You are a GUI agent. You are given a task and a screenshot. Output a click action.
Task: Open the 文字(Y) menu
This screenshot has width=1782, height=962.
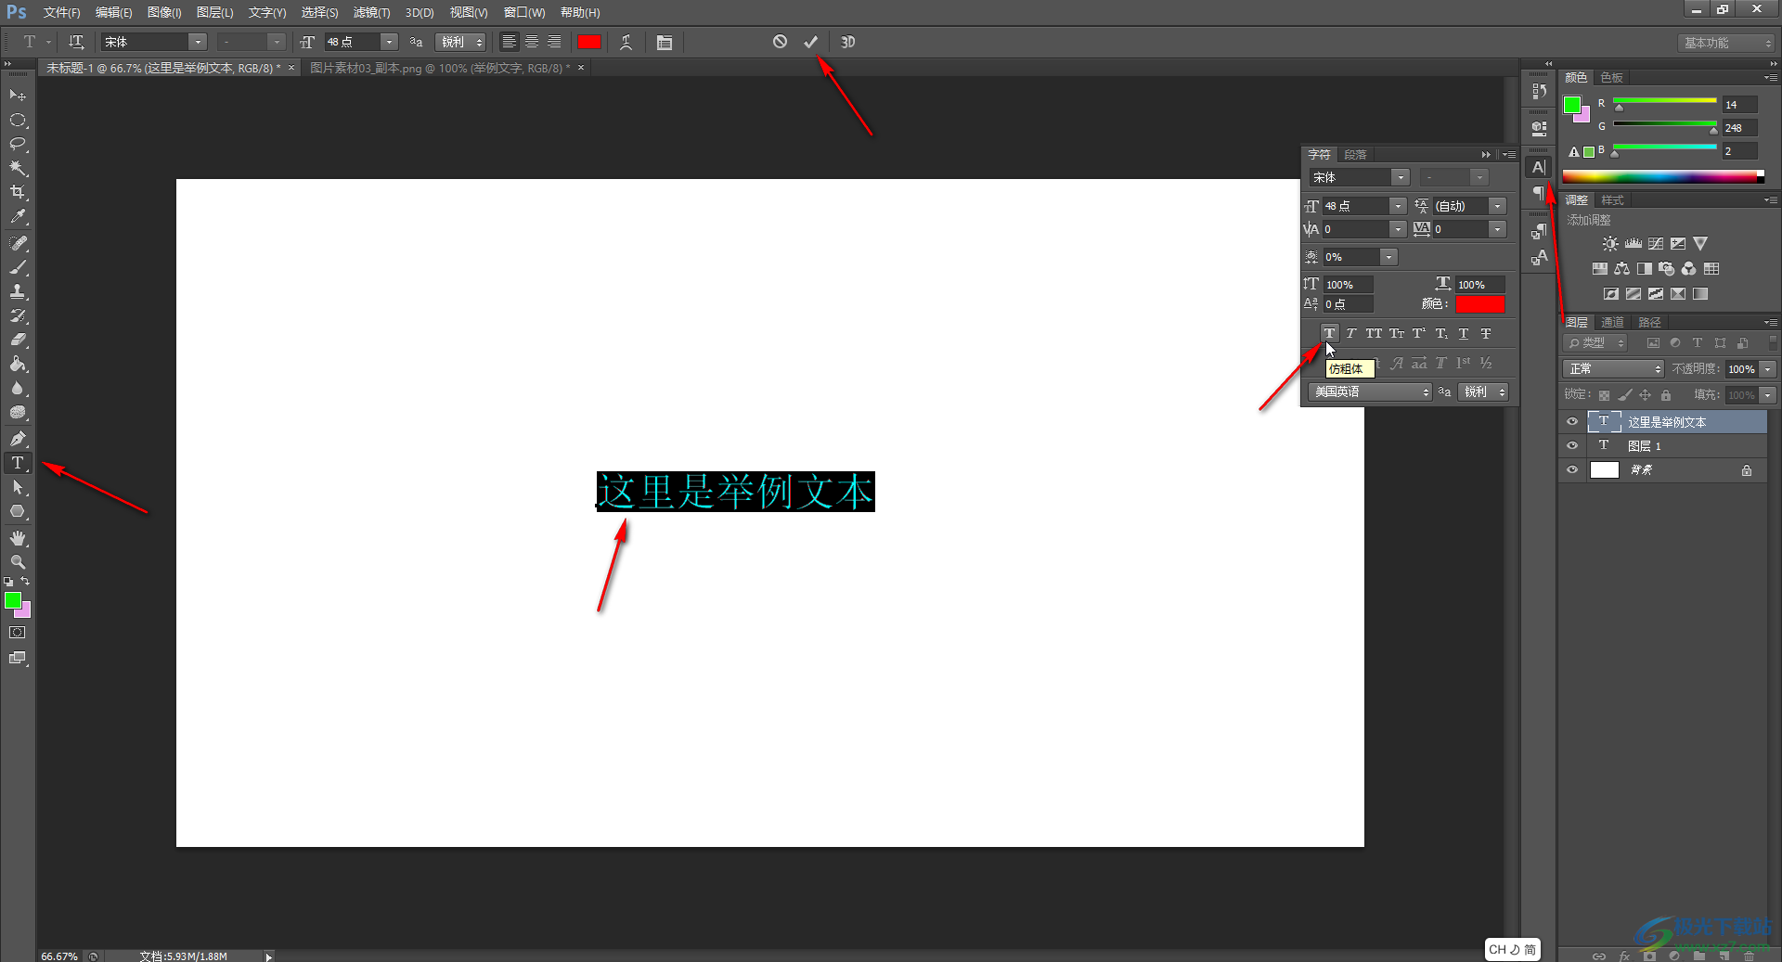click(x=267, y=12)
